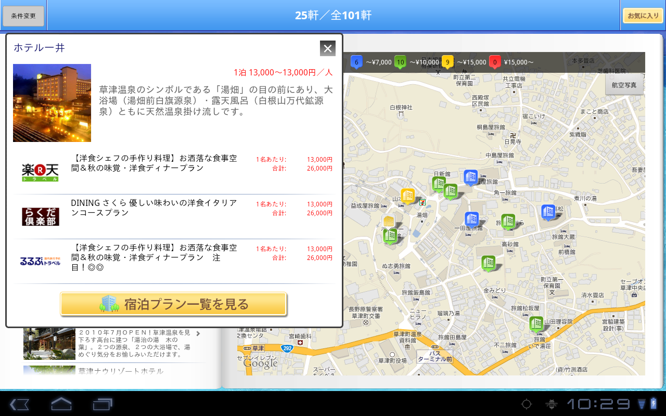This screenshot has height=416, width=666.
Task: Tap the location crosshair status icon
Action: coord(527,404)
